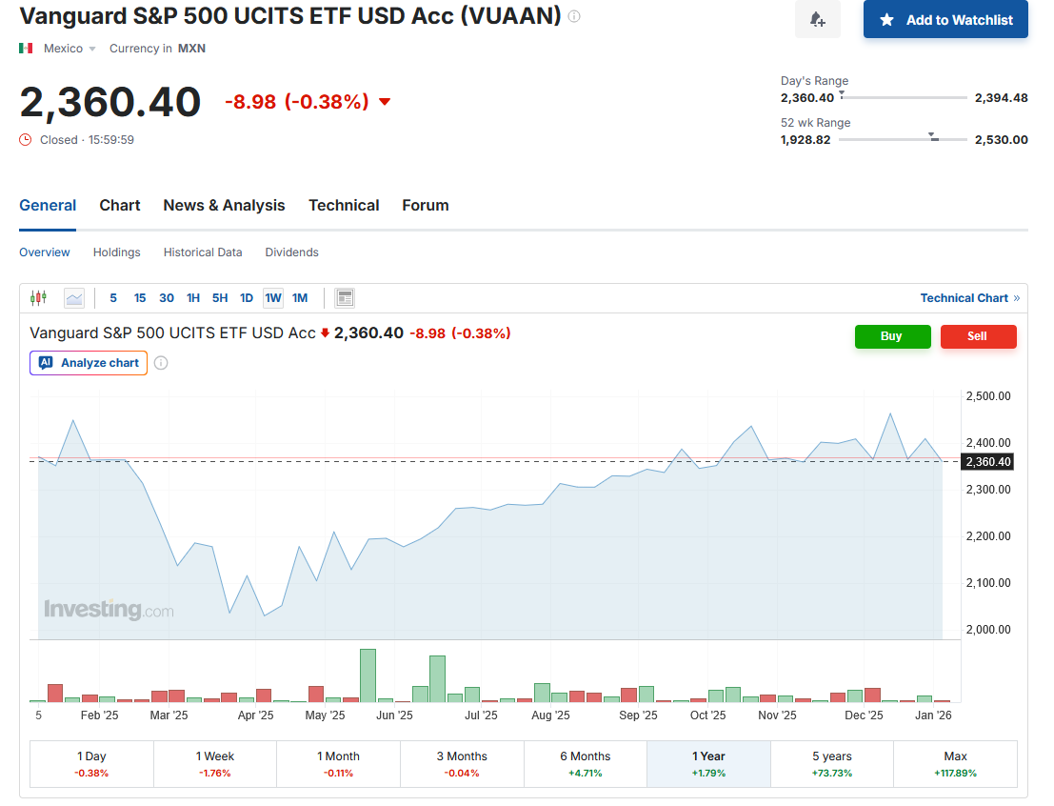Click the news overlay icon in chart toolbar
The height and width of the screenshot is (806, 1054).
tap(345, 297)
